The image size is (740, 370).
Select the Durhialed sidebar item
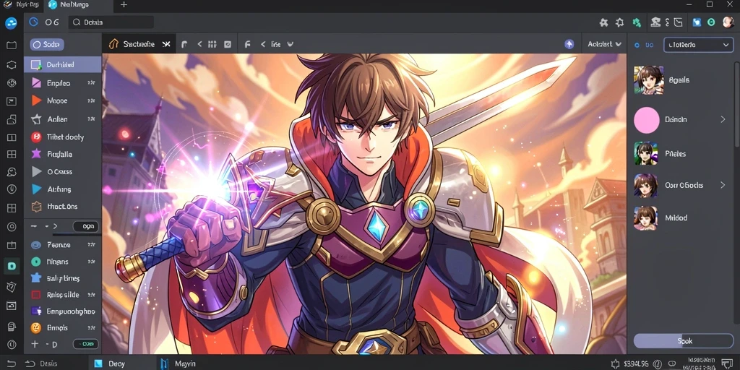(x=62, y=64)
